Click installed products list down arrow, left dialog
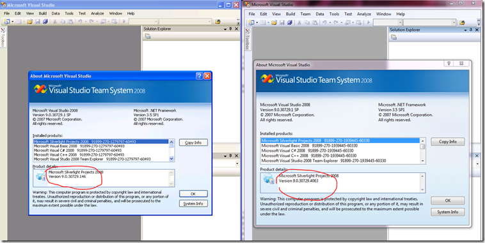The width and height of the screenshot is (485, 243). 171,159
